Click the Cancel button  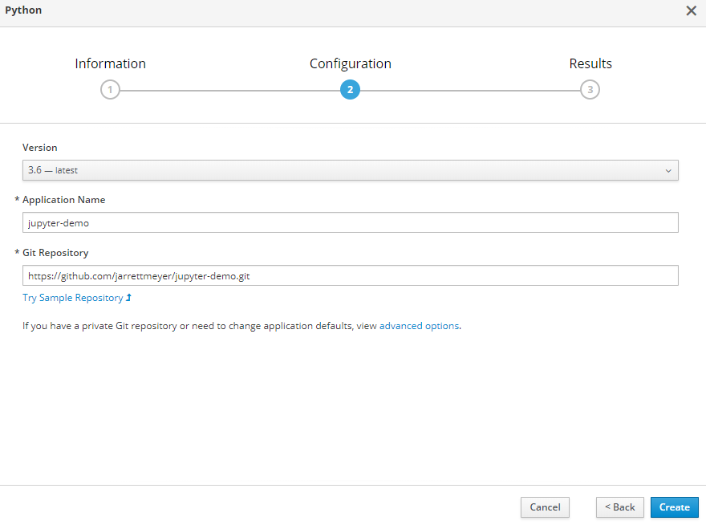[x=545, y=507]
